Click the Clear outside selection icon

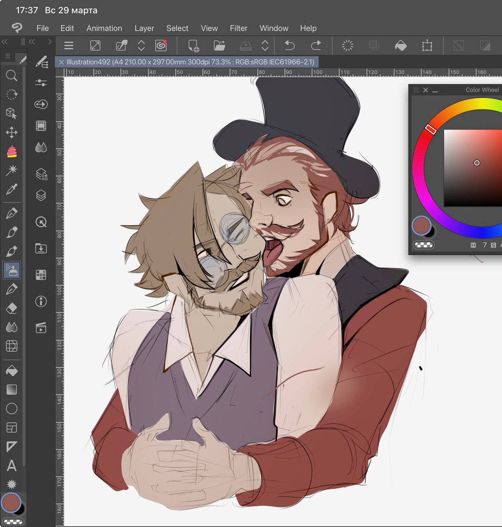pyautogui.click(x=374, y=45)
